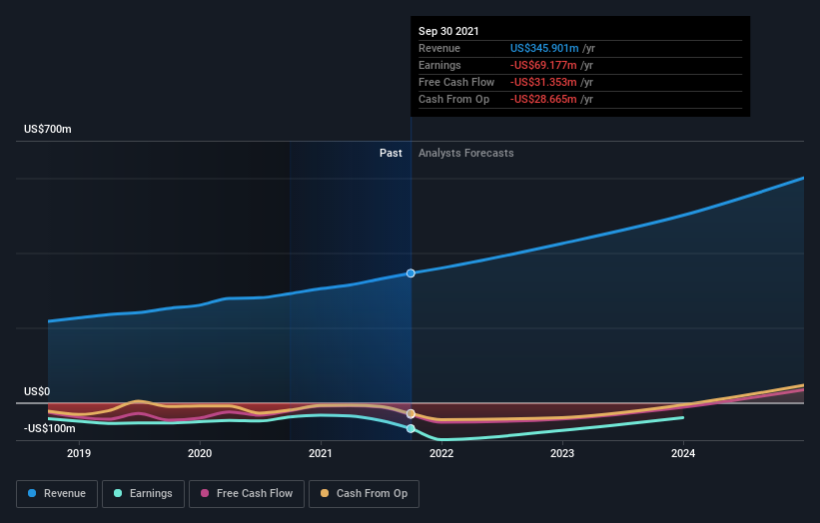This screenshot has height=523, width=820.
Task: Click the US$0 y-axis label
Action: pos(37,391)
